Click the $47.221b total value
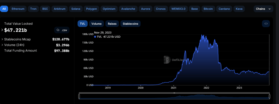 (16, 30)
